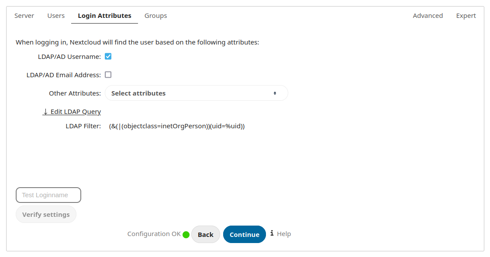
Task: Open Advanced configuration
Action: pyautogui.click(x=428, y=16)
